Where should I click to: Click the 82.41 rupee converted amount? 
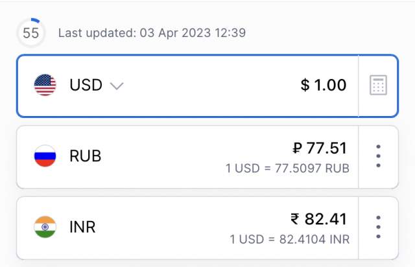[327, 219]
